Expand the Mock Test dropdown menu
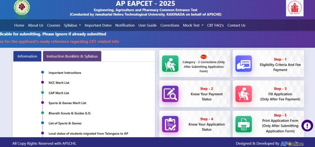The height and width of the screenshot is (147, 315). [x=193, y=25]
